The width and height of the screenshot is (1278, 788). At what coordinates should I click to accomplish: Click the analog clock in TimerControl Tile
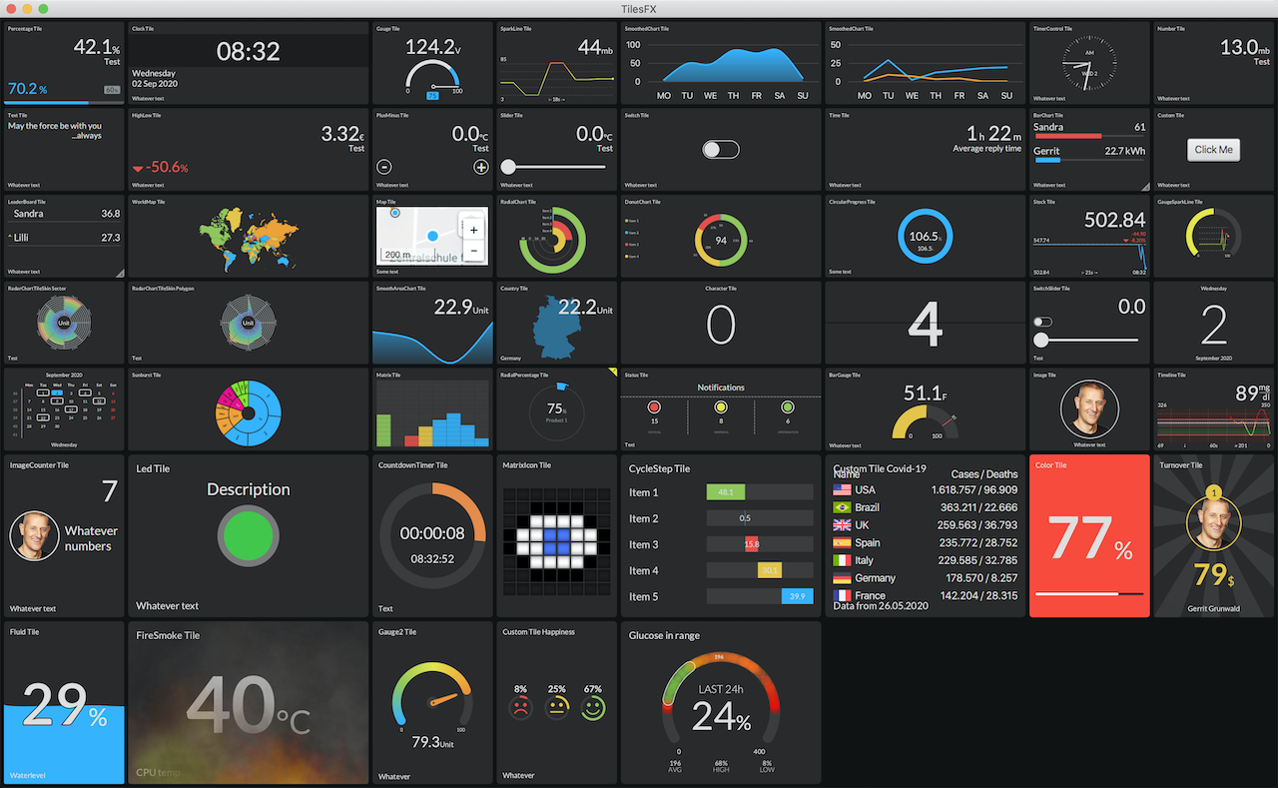point(1089,65)
